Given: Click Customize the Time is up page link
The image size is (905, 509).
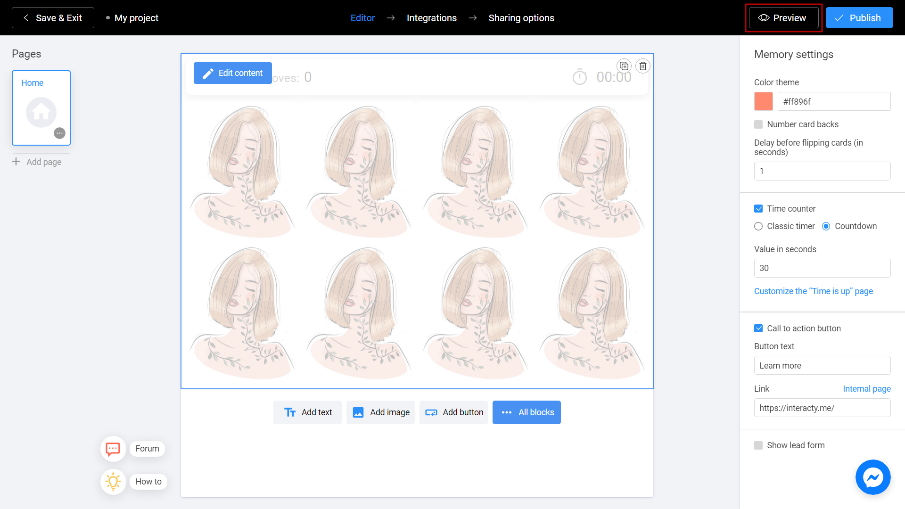Looking at the screenshot, I should (814, 291).
